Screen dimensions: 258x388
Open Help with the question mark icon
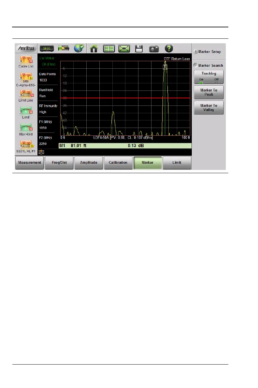[169, 48]
